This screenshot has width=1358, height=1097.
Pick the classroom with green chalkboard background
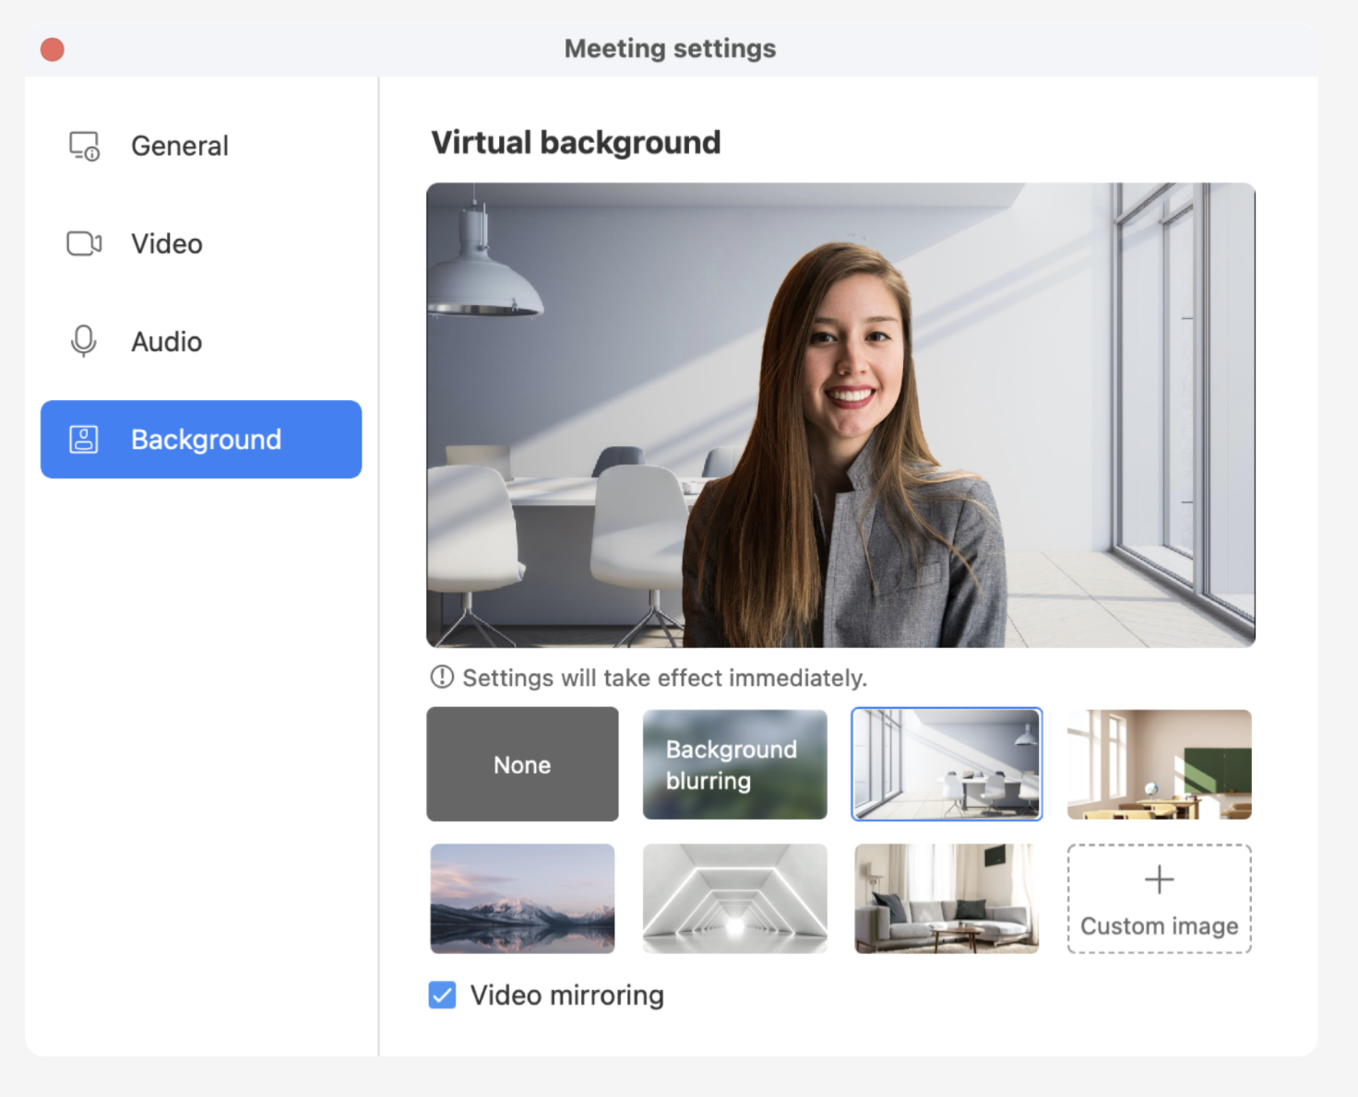coord(1159,764)
